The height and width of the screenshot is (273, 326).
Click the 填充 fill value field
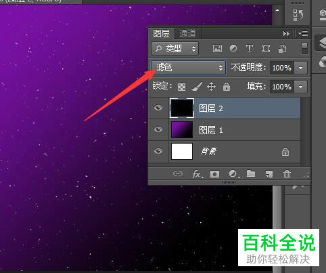281,87
